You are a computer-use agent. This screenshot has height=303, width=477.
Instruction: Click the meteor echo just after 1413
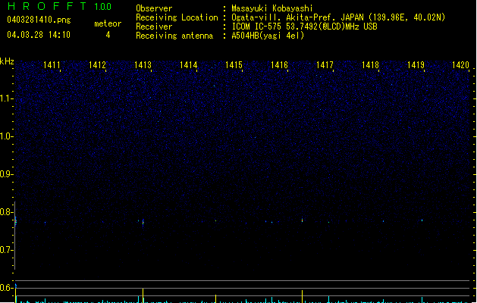click(143, 223)
